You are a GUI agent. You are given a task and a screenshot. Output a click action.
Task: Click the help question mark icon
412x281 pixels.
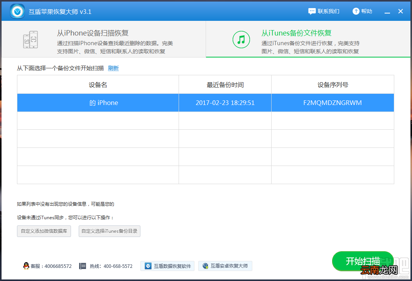(x=356, y=11)
